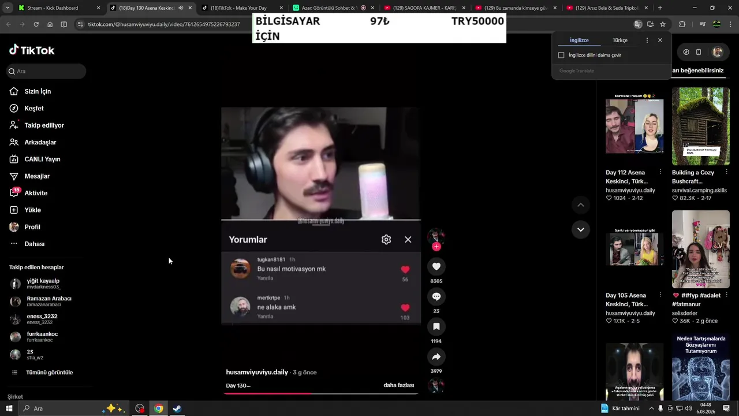Viewport: 739px width, 416px height.
Task: Open the Chrome three-dot menu
Action: point(731,24)
